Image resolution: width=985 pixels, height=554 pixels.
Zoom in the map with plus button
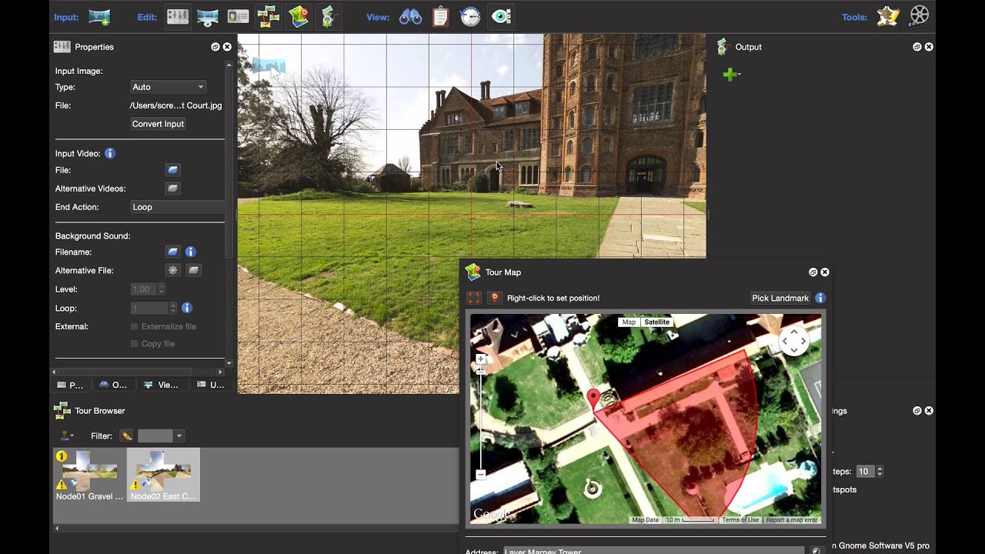[x=481, y=359]
